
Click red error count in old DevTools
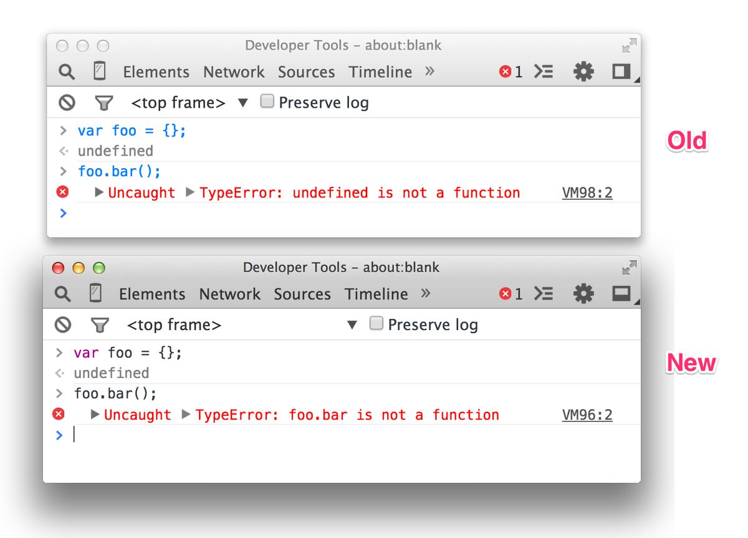(511, 72)
